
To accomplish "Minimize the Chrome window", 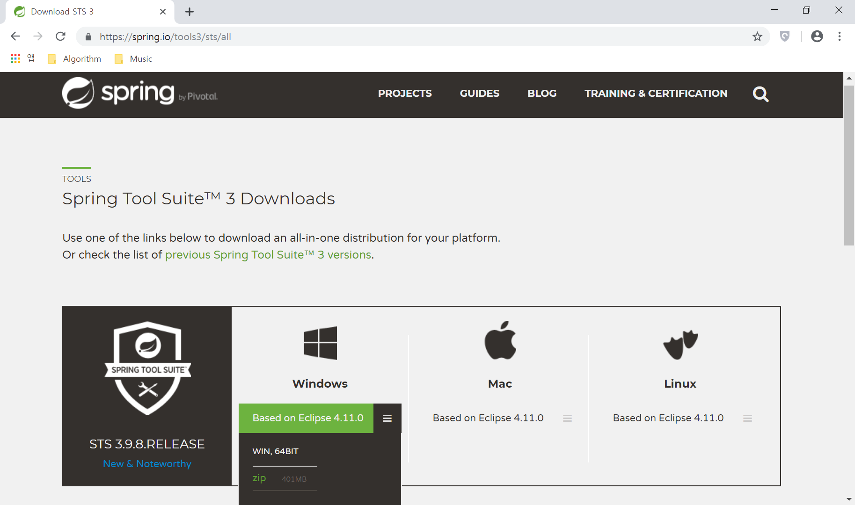I will pos(775,10).
